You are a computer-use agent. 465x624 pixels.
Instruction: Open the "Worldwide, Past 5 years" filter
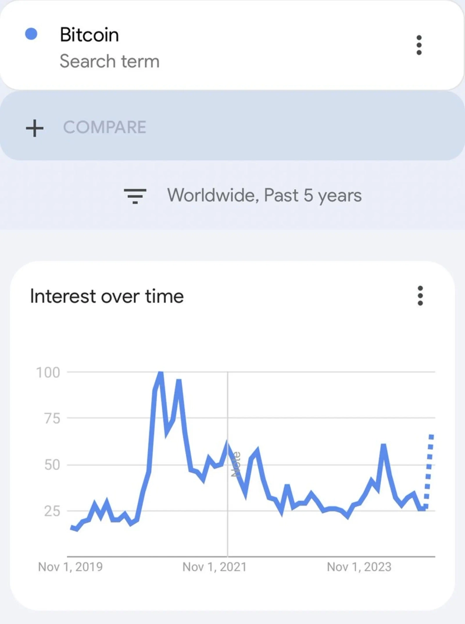tap(264, 196)
